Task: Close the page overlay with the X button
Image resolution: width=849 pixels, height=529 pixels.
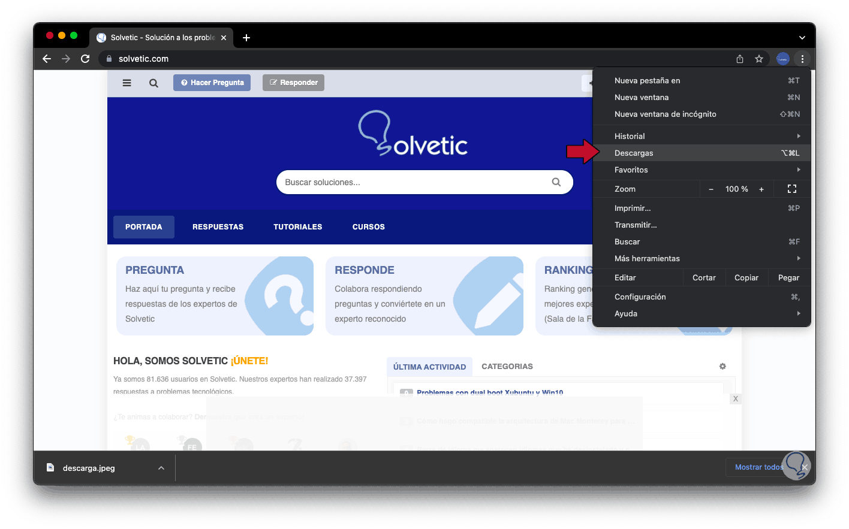Action: tap(736, 399)
